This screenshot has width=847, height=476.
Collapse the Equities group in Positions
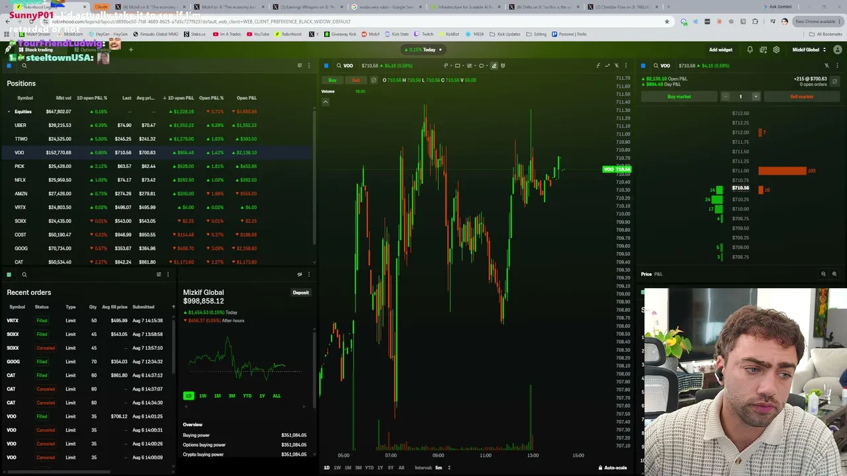[x=9, y=112]
